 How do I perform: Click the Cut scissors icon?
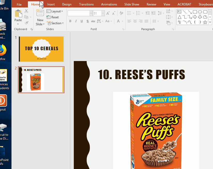(26, 11)
